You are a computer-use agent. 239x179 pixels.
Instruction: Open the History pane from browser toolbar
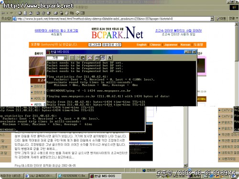pos(49,13)
